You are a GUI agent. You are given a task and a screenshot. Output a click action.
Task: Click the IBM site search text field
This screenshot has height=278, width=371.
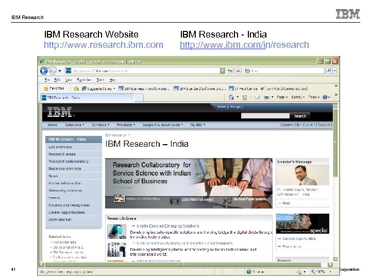pos(265,116)
